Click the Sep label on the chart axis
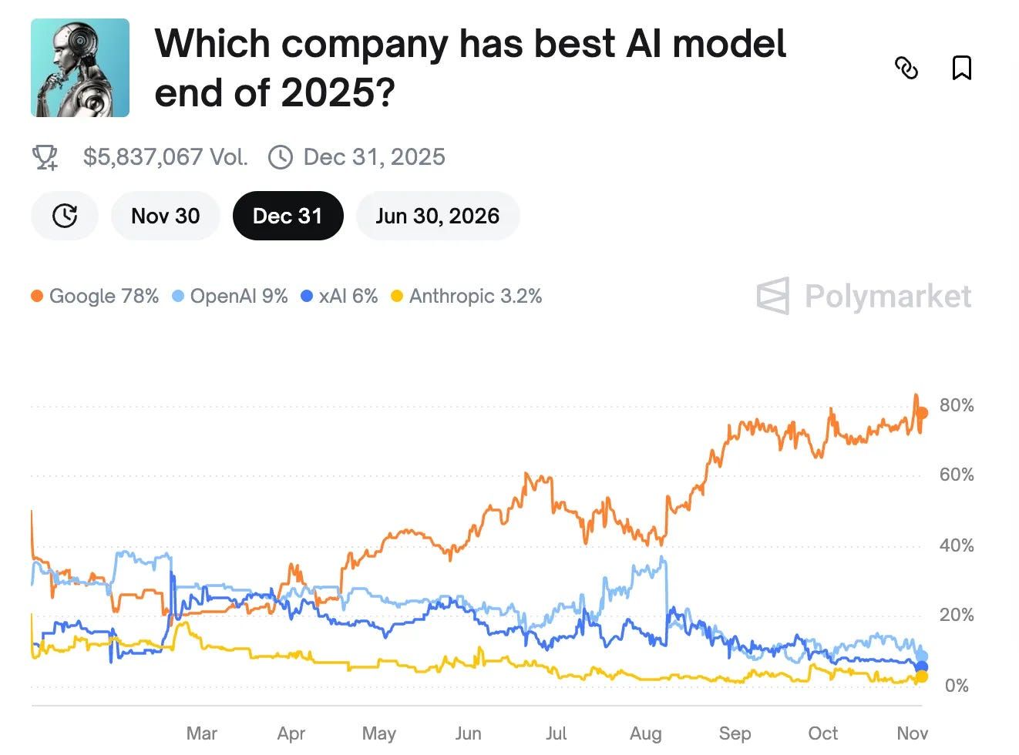This screenshot has height=755, width=1019. click(735, 733)
